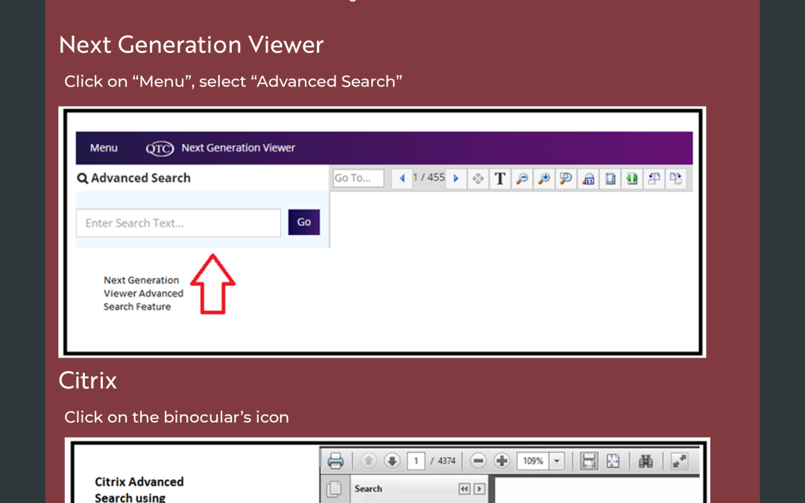Click the 109% zoom value field
805x503 pixels.
click(x=533, y=461)
